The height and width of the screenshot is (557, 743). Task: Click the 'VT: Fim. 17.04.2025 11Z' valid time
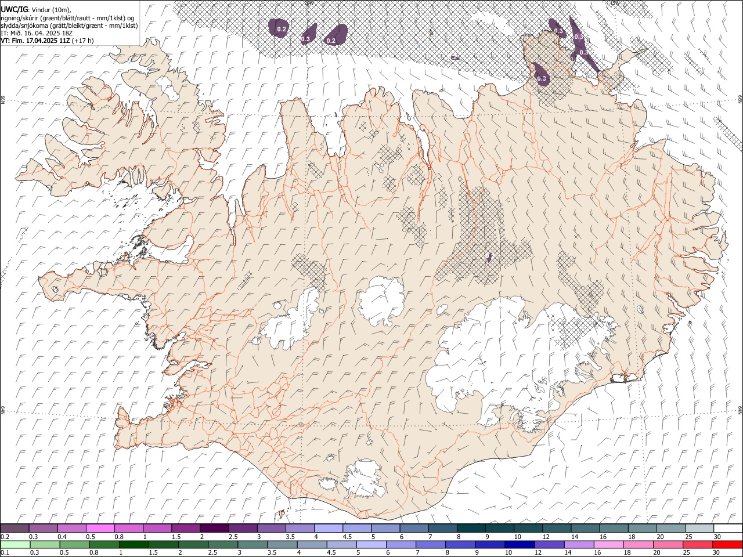[36, 41]
